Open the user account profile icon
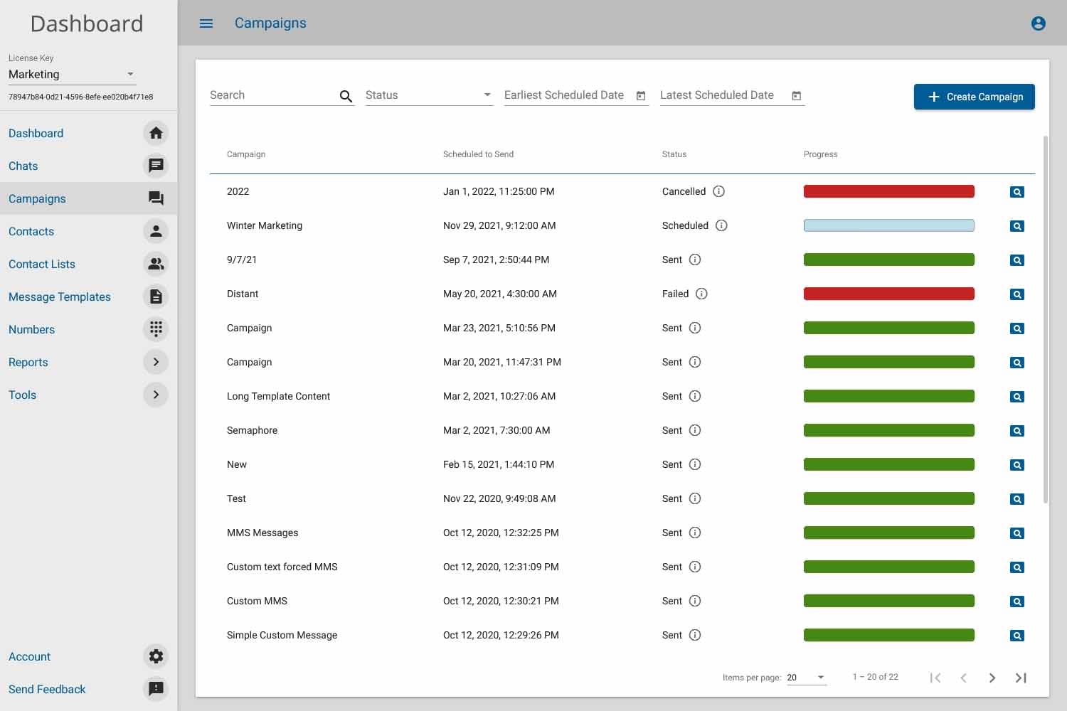The width and height of the screenshot is (1067, 711). coord(1038,23)
